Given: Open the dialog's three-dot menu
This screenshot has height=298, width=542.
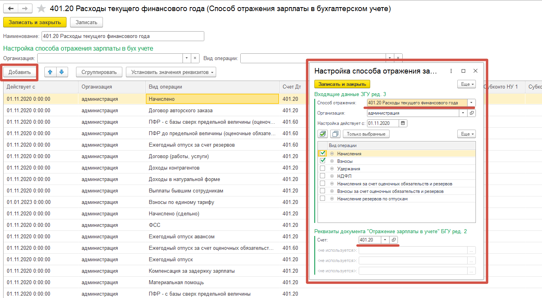Looking at the screenshot, I should tap(451, 71).
